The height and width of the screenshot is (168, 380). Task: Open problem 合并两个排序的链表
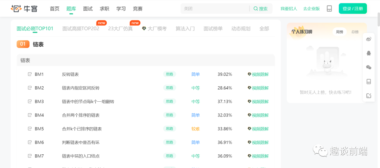tap(81, 115)
